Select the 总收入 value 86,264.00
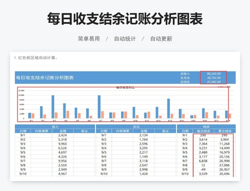 tap(214, 74)
